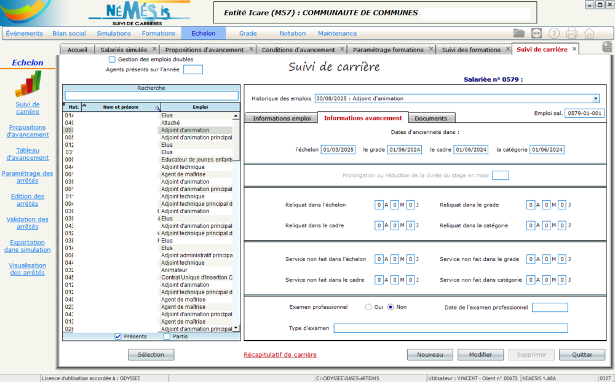Expand the Historique des emplois dropdown

tap(595, 98)
